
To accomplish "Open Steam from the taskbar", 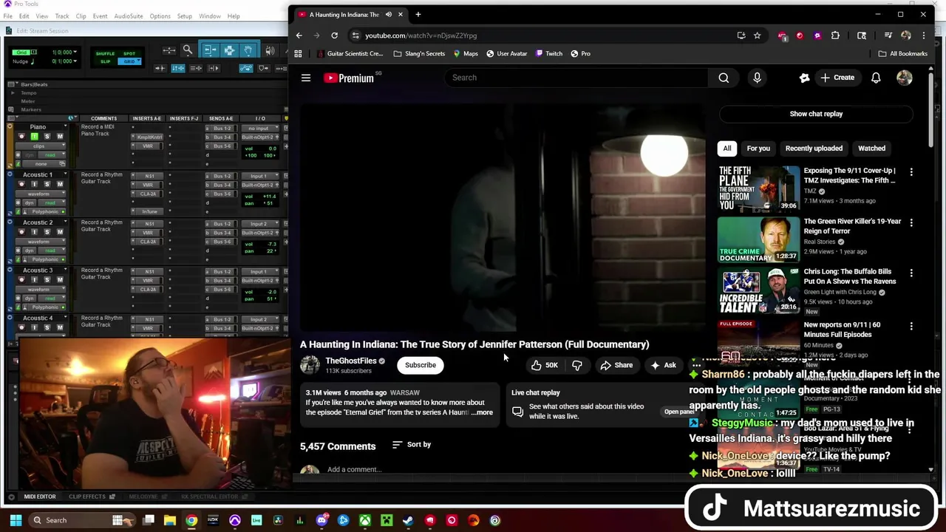I will pos(408,520).
